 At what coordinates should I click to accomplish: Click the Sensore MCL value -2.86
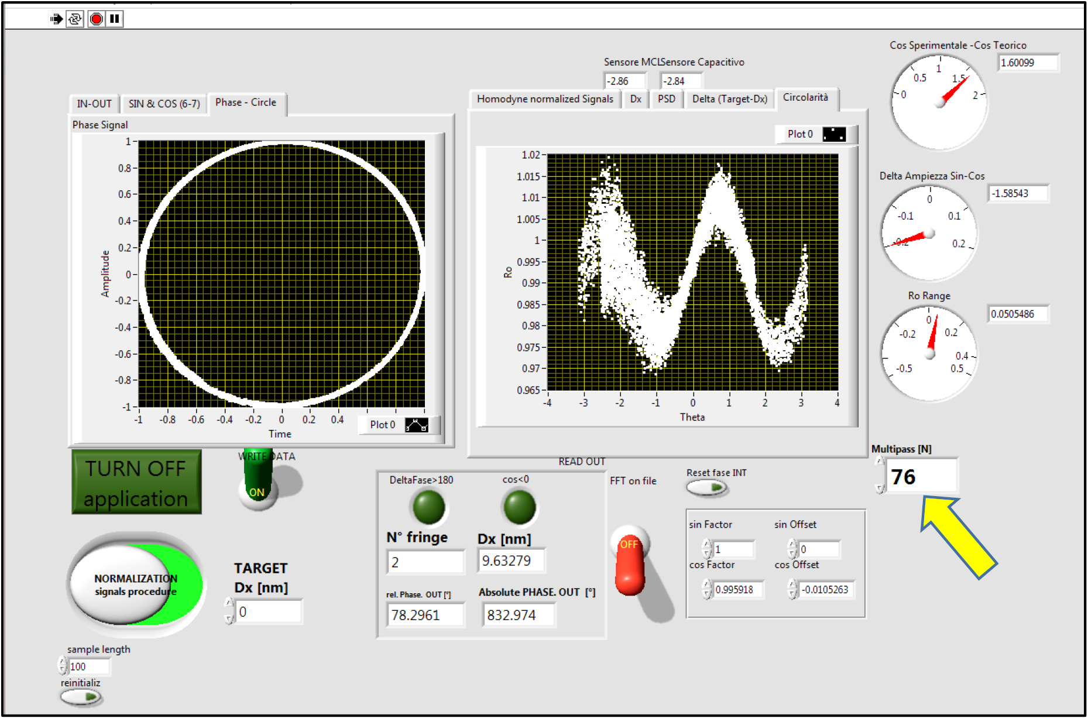point(625,81)
